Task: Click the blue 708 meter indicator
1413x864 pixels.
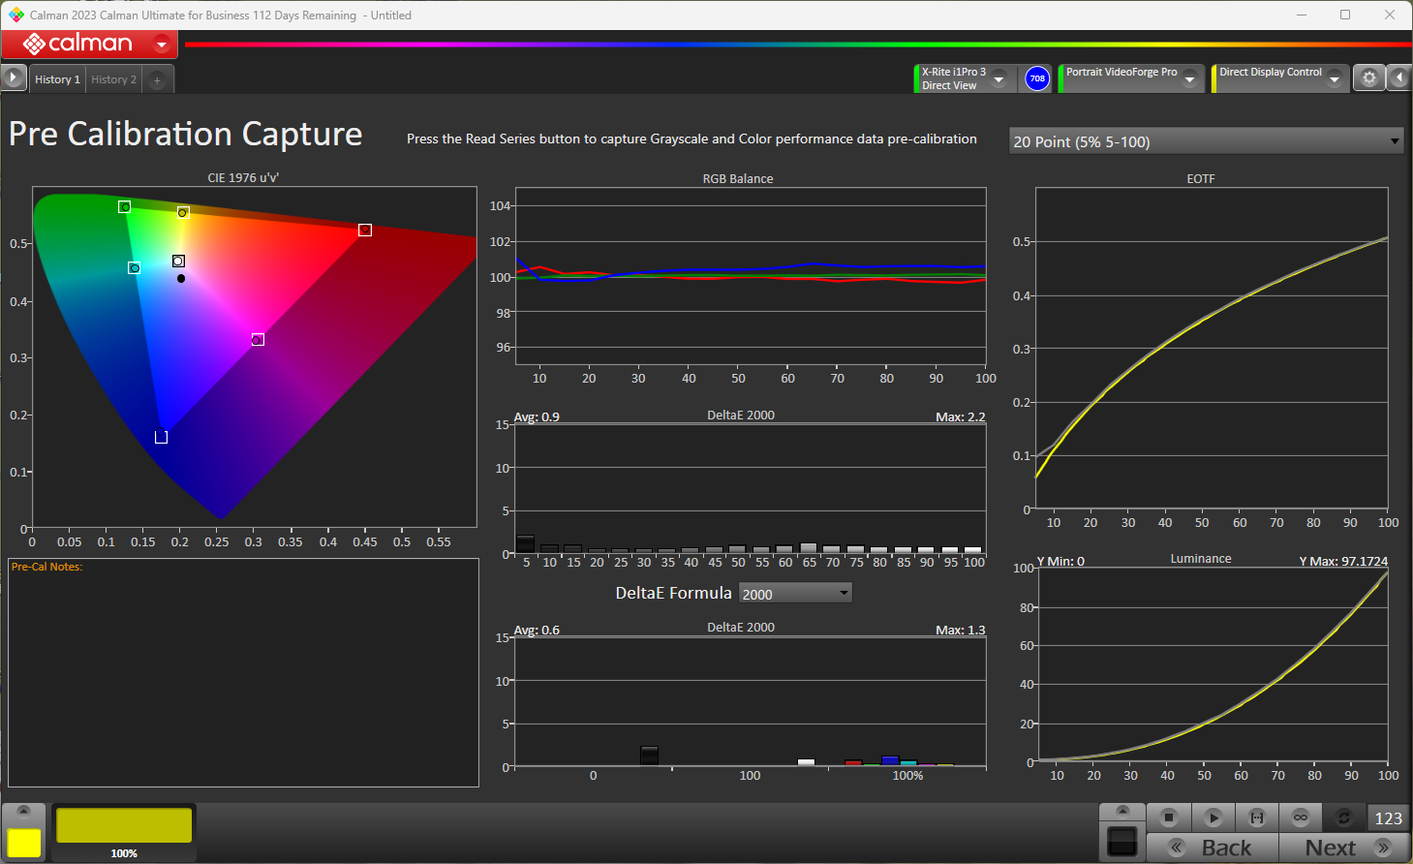Action: pos(1037,78)
